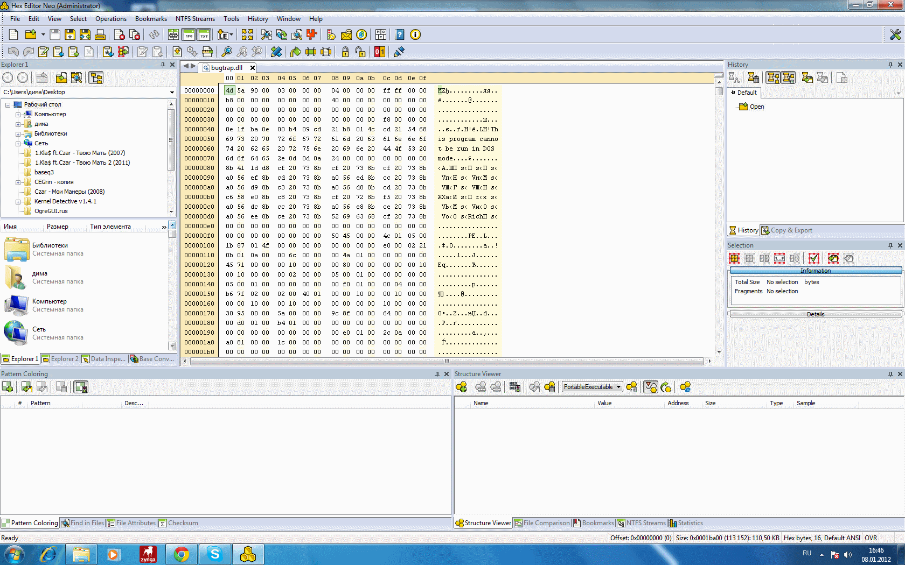Switch to the Checksum tab
Screen dimensions: 905x565
coord(178,523)
